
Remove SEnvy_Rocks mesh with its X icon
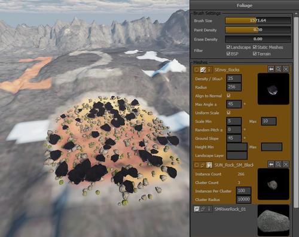click(x=286, y=69)
